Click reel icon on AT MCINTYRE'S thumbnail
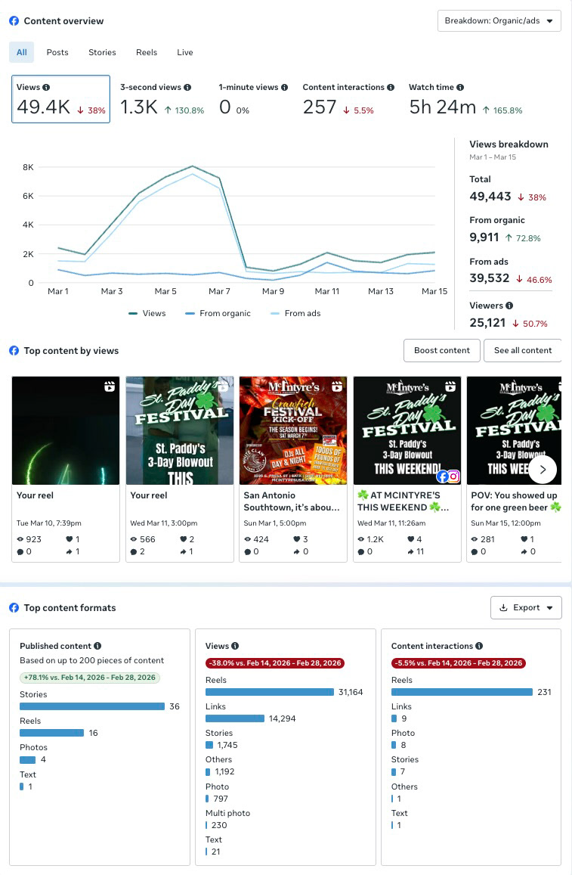Viewport: 572px width, 875px height. (450, 386)
